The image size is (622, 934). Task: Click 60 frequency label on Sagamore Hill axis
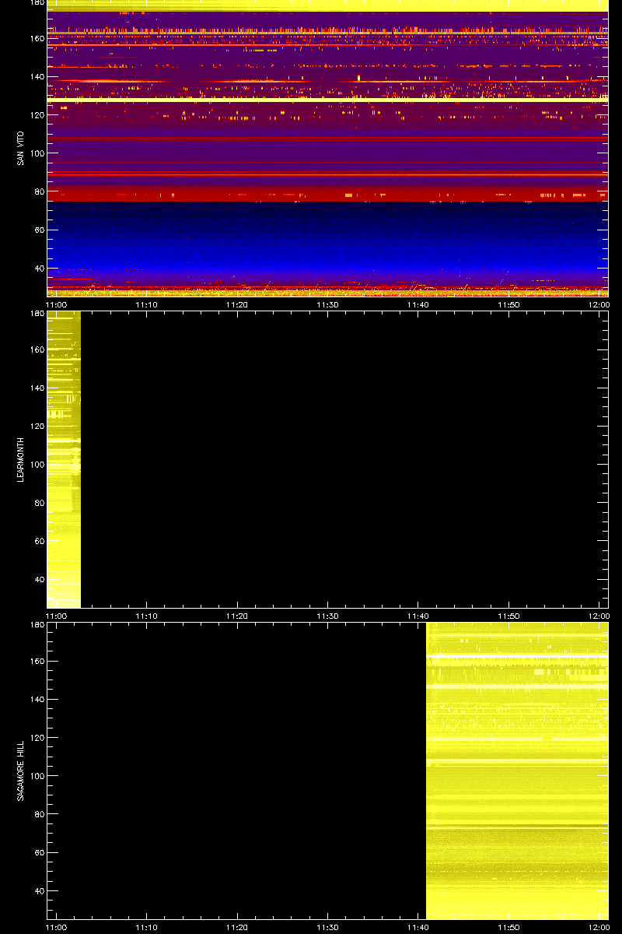(39, 852)
